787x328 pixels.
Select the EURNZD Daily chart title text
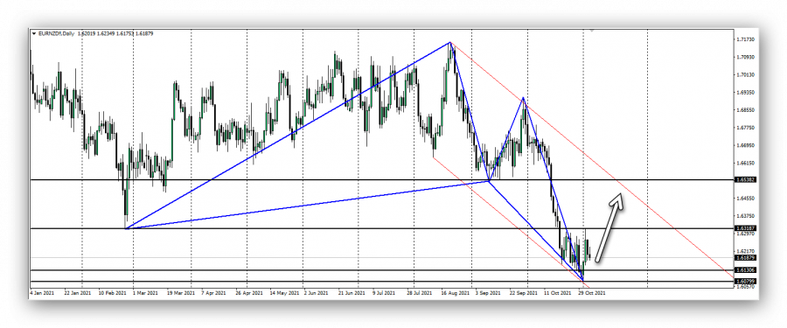56,33
